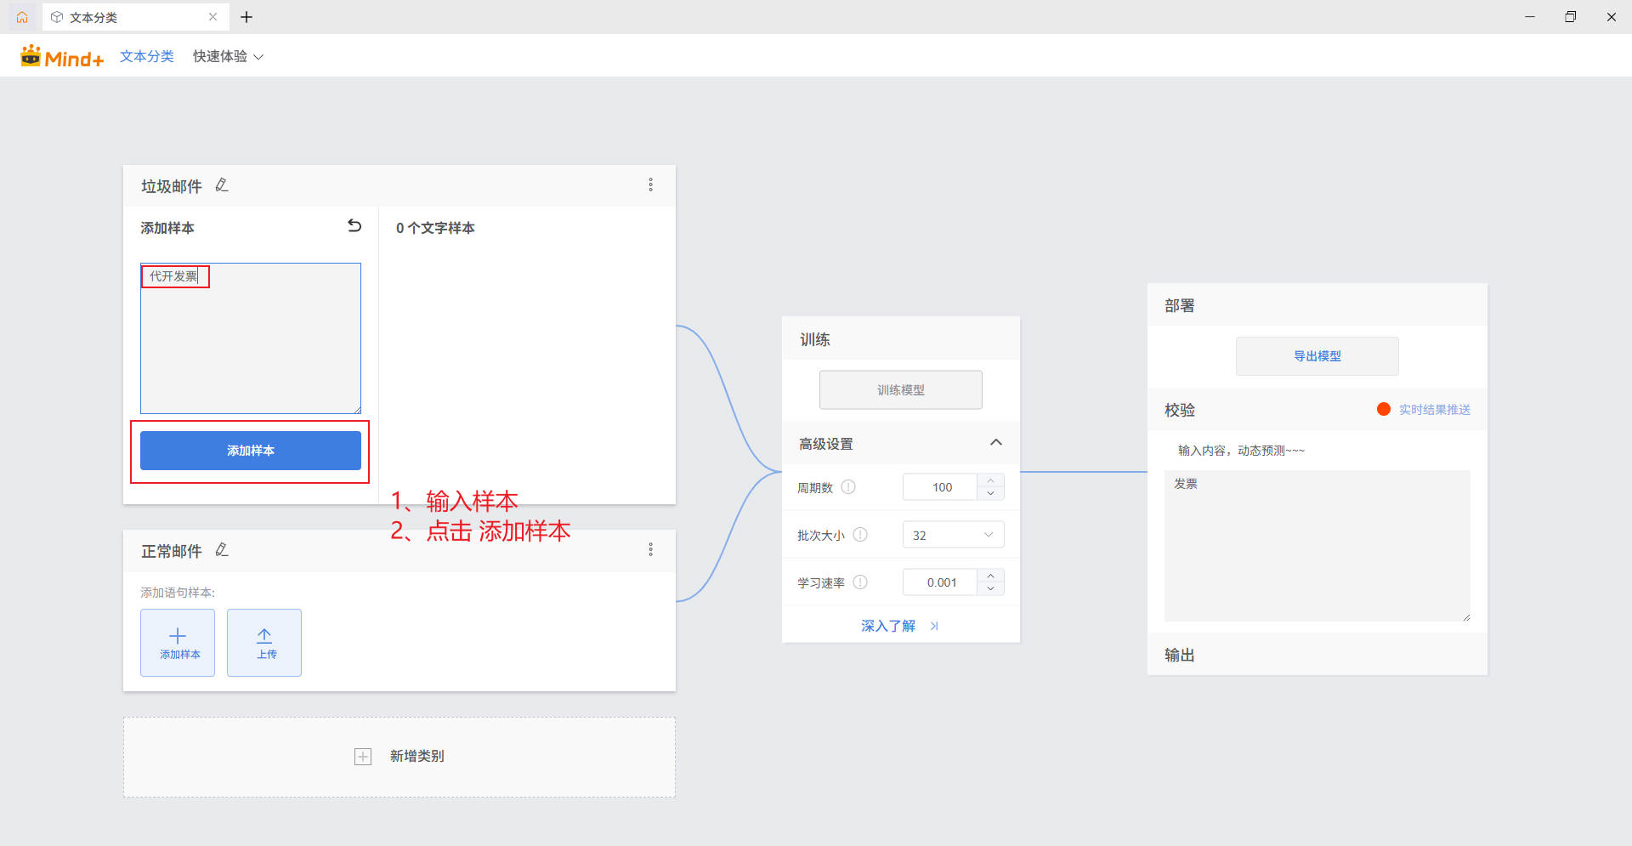1632x846 pixels.
Task: Click the 训练模型 button
Action: tap(901, 389)
